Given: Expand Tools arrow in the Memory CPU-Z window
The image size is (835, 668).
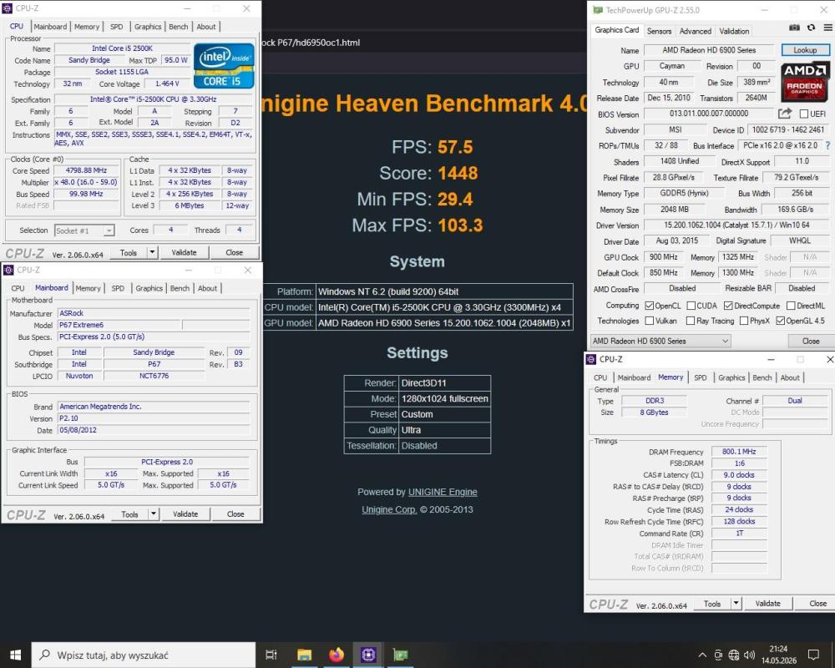Looking at the screenshot, I should tap(736, 604).
